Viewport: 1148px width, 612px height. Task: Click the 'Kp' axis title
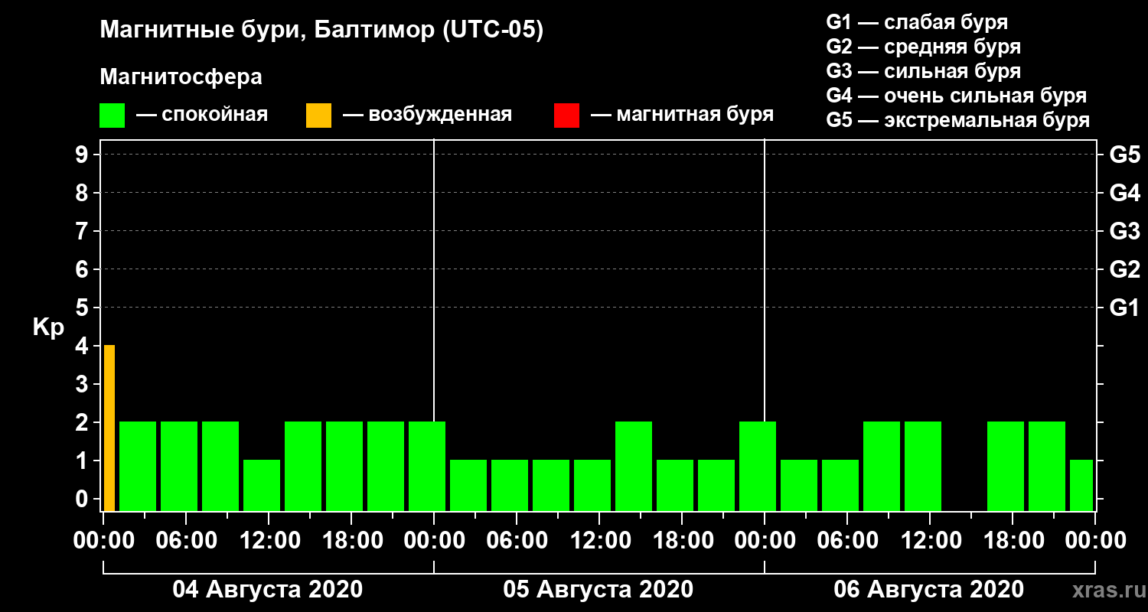click(48, 327)
